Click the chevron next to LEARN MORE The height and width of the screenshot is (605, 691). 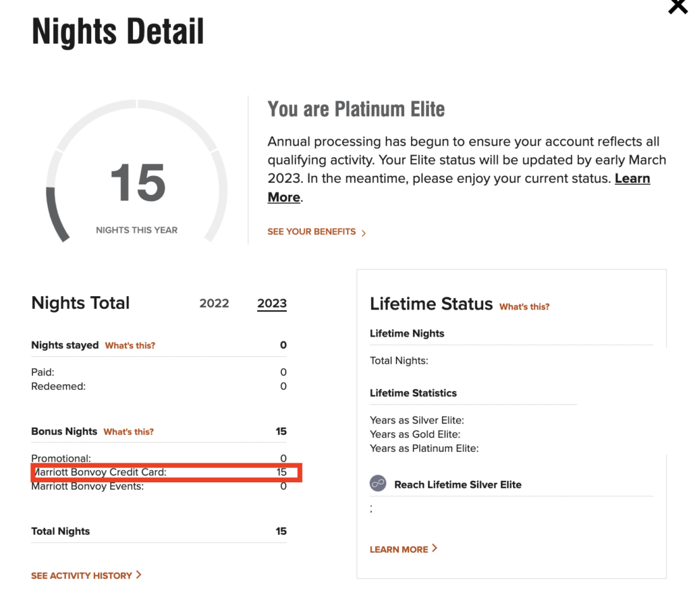(435, 549)
